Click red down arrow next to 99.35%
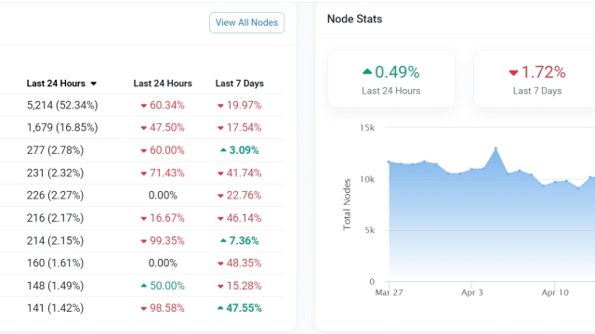Screen dimensions: 595x334 tap(144, 241)
